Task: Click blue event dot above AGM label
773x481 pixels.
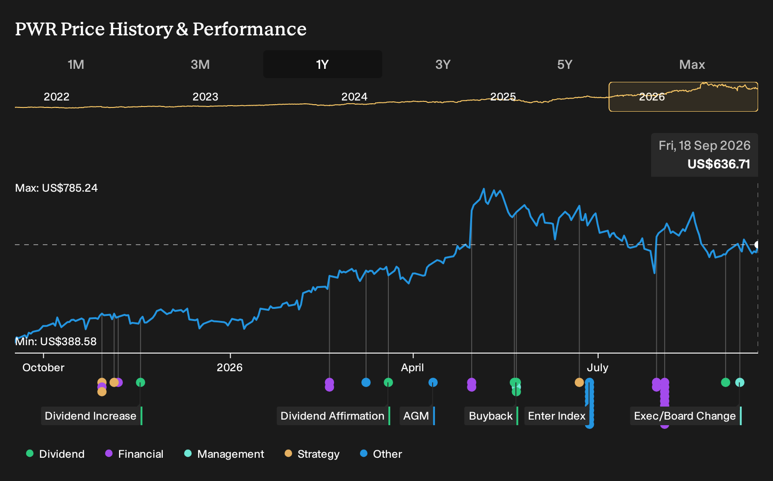Action: (x=433, y=382)
